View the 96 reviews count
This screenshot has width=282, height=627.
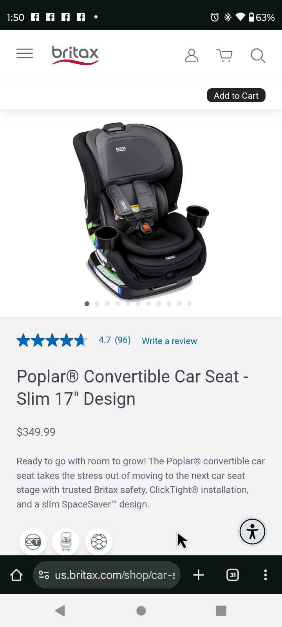click(123, 340)
